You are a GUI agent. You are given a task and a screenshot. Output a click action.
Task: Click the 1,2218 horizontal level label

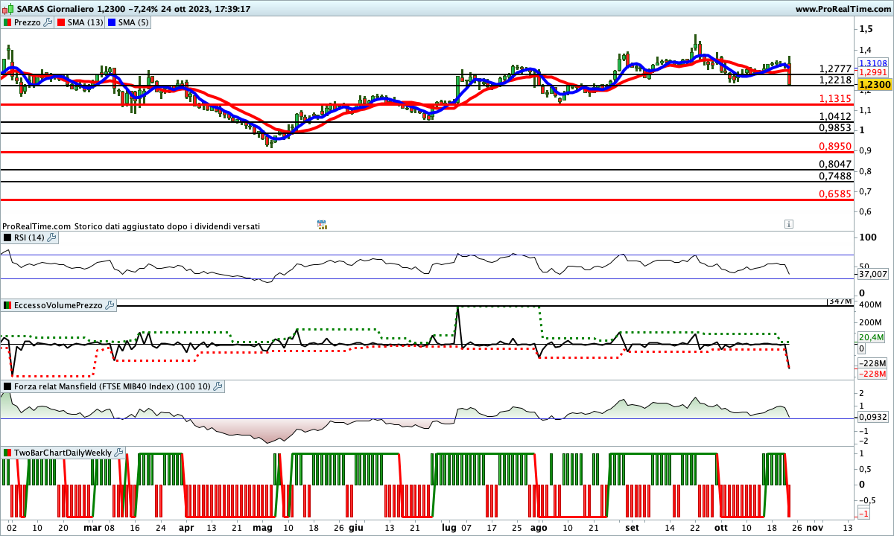(x=835, y=80)
